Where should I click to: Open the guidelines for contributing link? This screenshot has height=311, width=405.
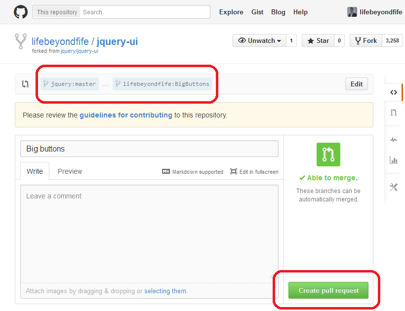[126, 115]
